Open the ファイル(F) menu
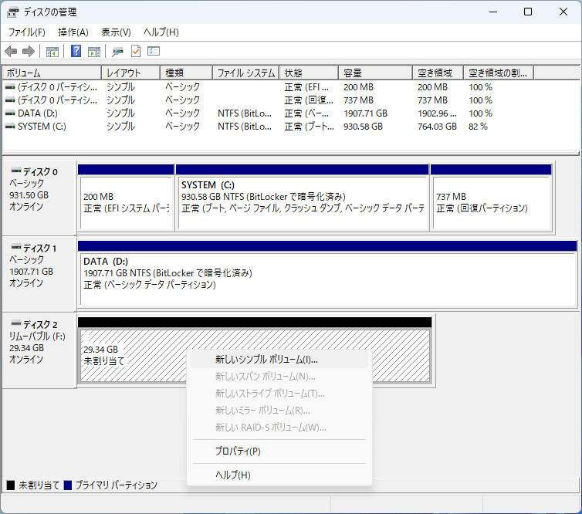The height and width of the screenshot is (514, 582). 26,32
